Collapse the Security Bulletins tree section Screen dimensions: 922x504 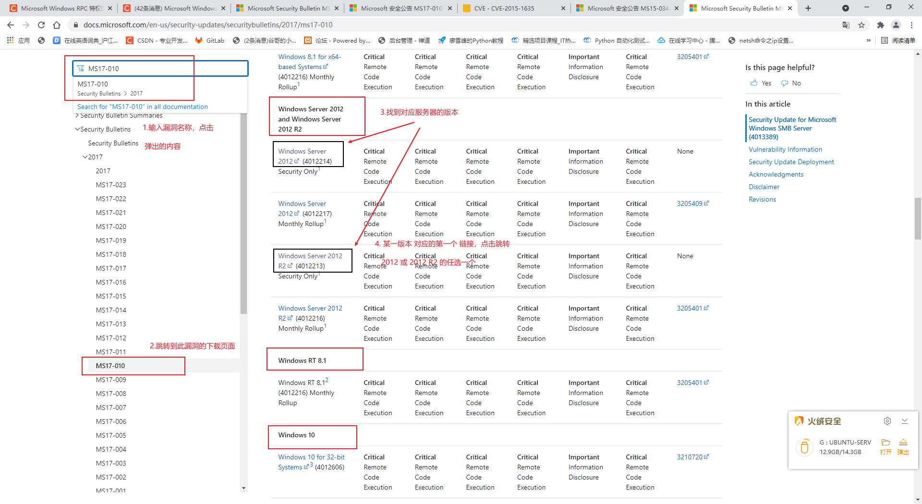click(x=77, y=129)
